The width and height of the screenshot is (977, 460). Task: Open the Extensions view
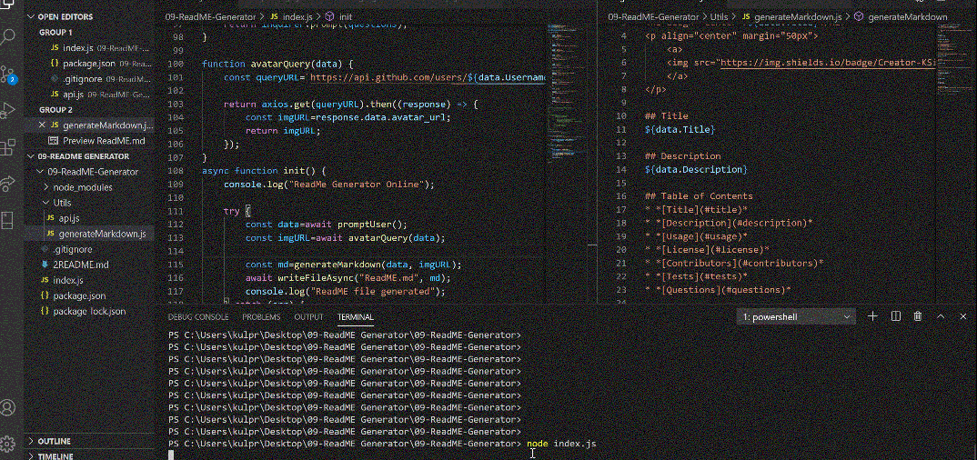pyautogui.click(x=8, y=147)
